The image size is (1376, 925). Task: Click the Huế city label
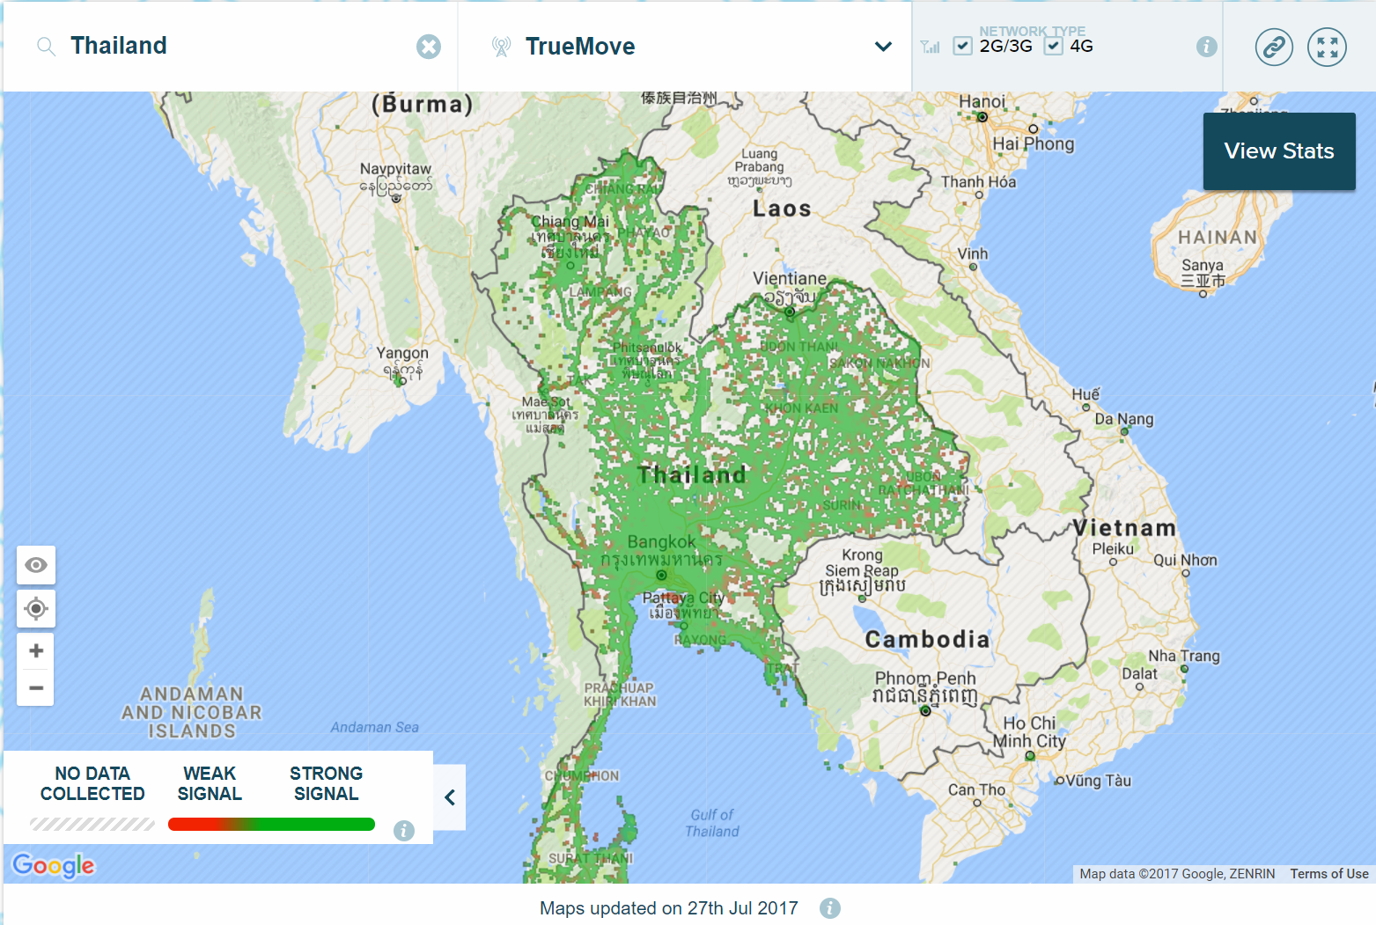(x=1085, y=393)
